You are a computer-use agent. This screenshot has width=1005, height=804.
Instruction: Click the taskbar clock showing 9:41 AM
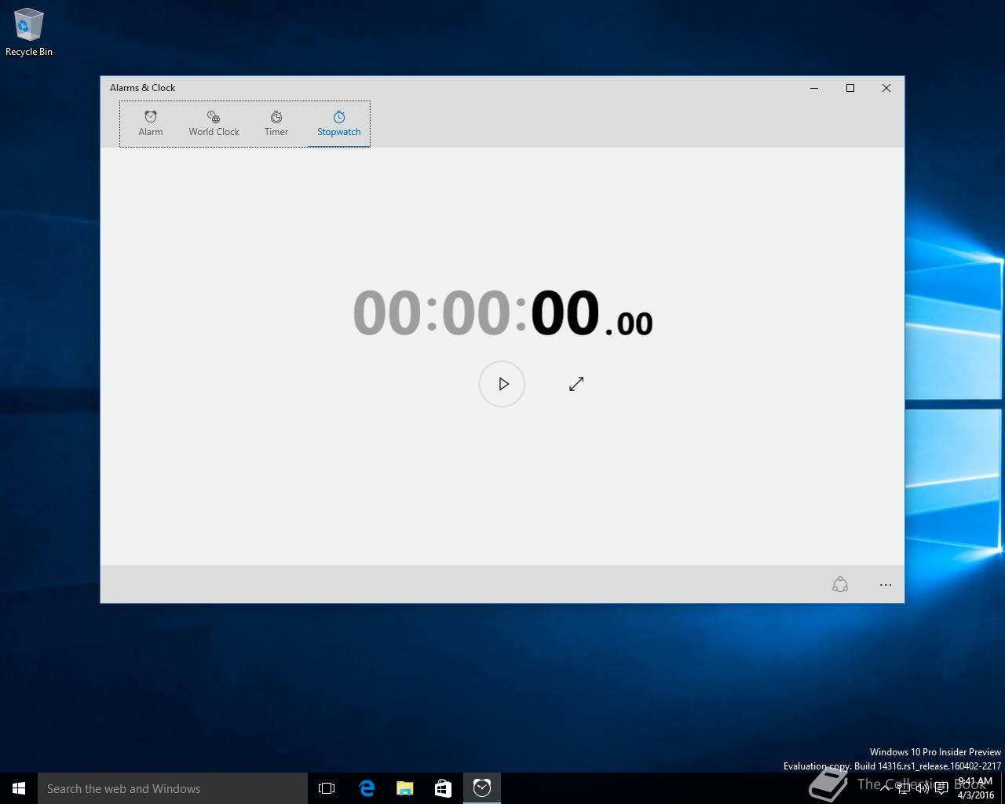click(975, 788)
